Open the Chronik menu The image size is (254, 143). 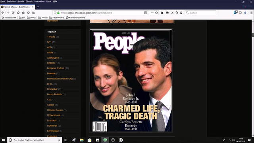(x=29, y=1)
